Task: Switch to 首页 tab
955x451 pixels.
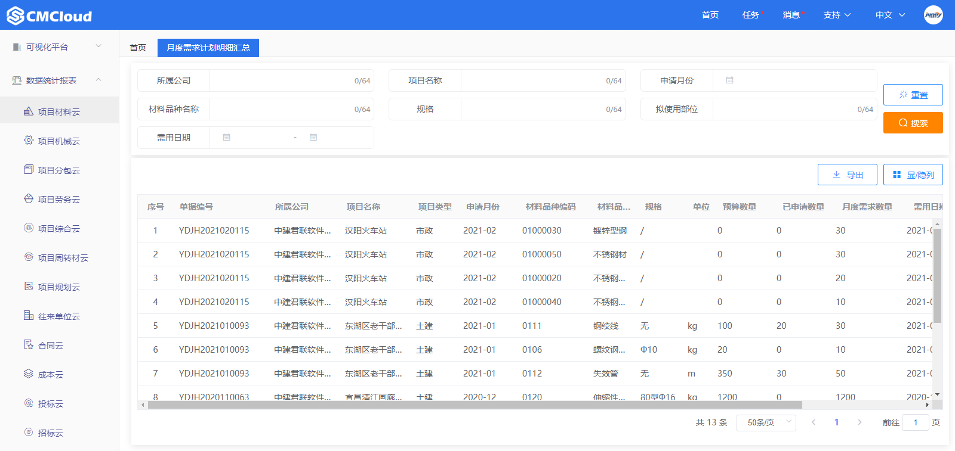Action: (x=138, y=48)
